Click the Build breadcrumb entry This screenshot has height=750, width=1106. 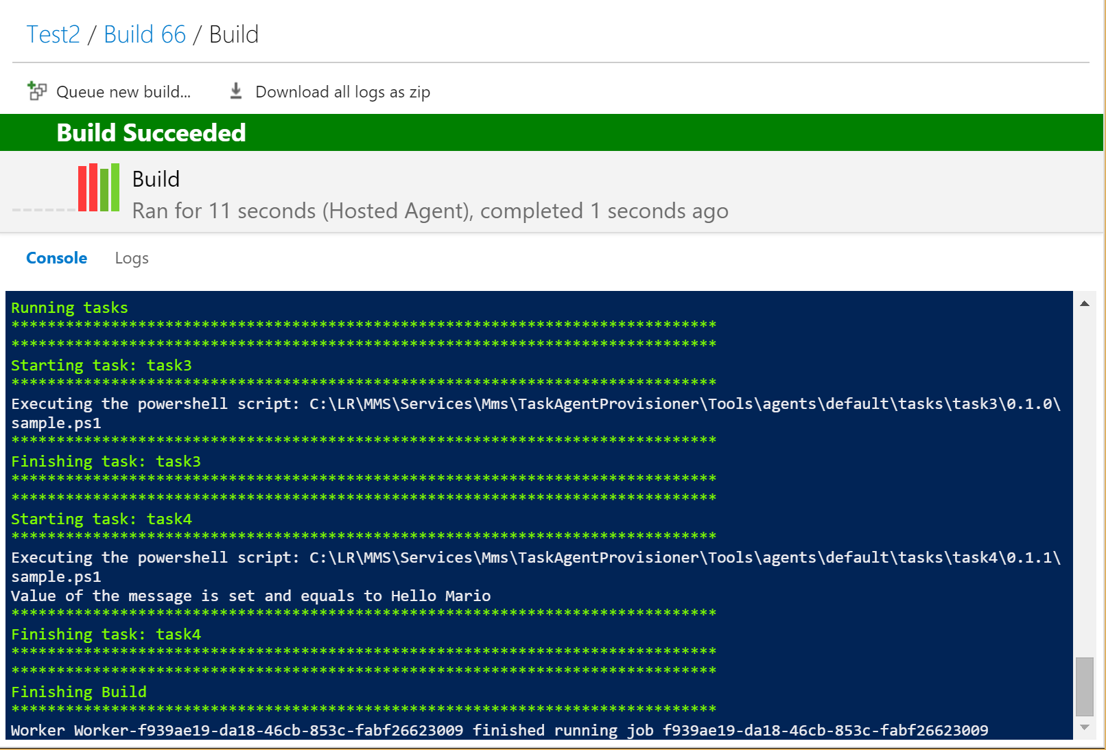pyautogui.click(x=234, y=34)
